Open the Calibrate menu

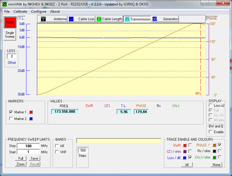tap(20, 12)
